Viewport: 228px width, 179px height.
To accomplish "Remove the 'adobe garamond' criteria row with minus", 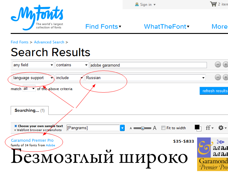I will tap(218, 65).
